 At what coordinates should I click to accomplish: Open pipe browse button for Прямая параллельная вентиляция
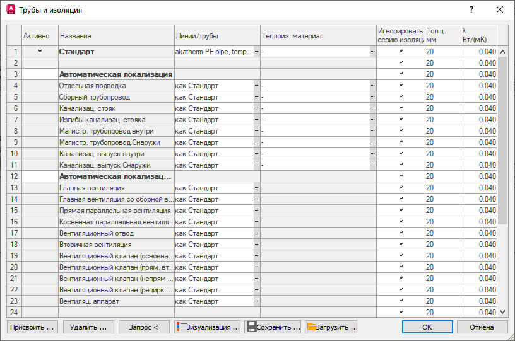tap(256, 211)
